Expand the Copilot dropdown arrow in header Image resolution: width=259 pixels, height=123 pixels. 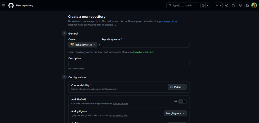[x=208, y=6]
